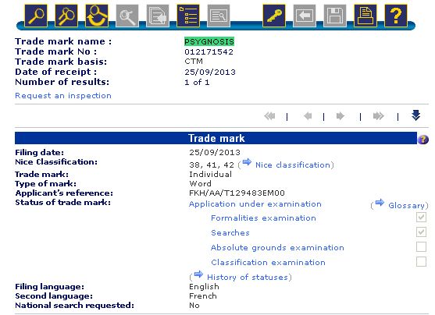Screen dimensions: 435x315
Task: Go to previous result single-left arrow
Action: [308, 116]
